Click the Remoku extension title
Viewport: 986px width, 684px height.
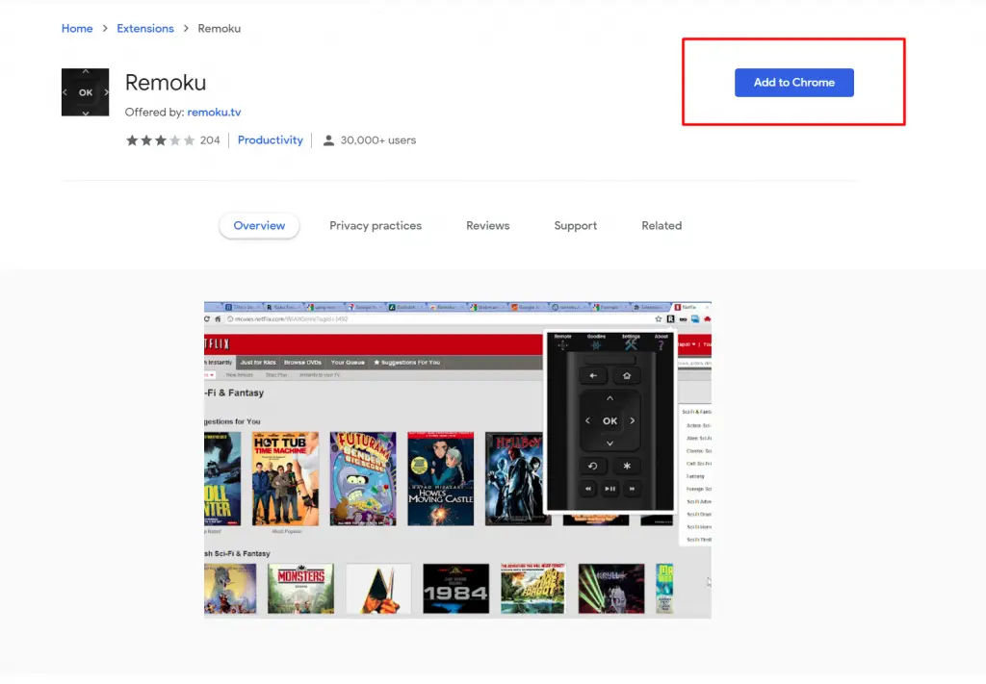pos(166,83)
